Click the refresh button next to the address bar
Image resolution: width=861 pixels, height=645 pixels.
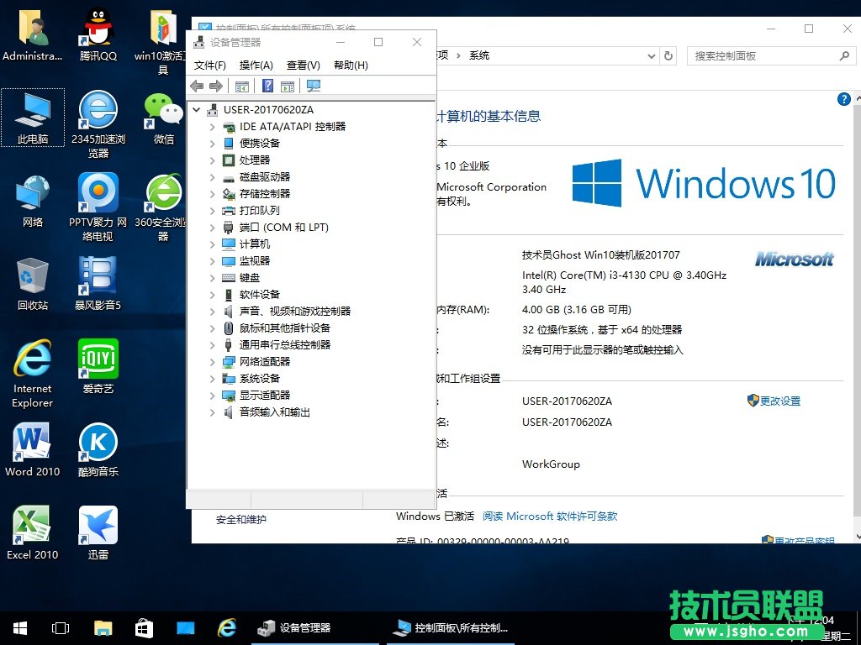click(668, 56)
